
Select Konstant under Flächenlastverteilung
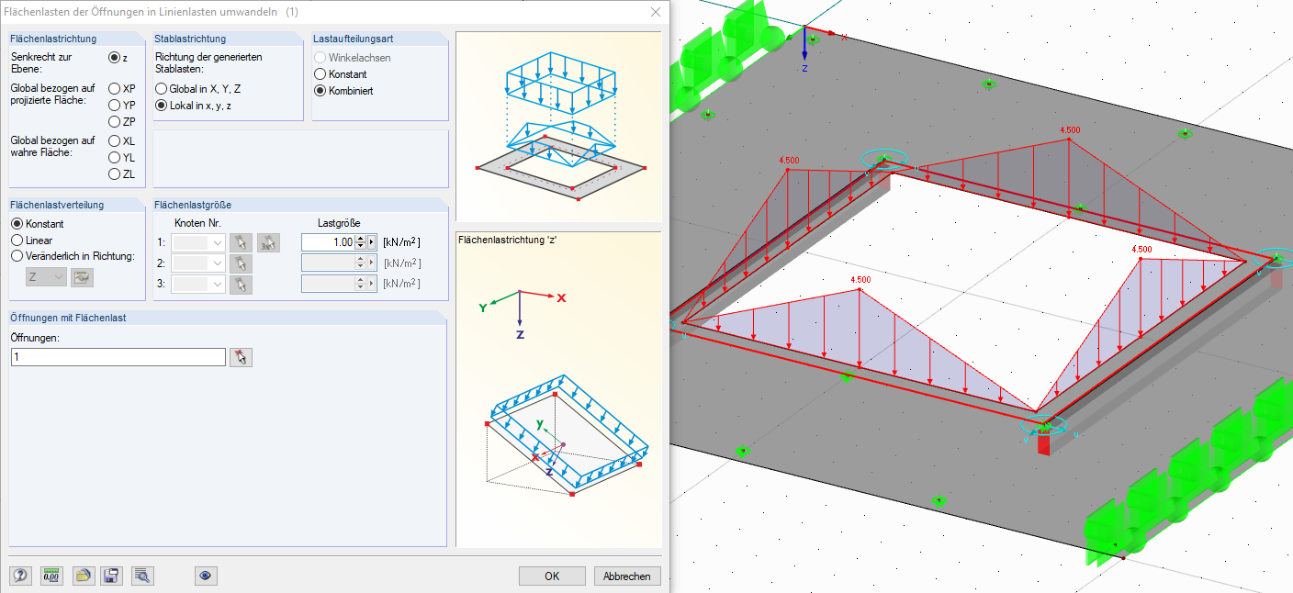17,224
